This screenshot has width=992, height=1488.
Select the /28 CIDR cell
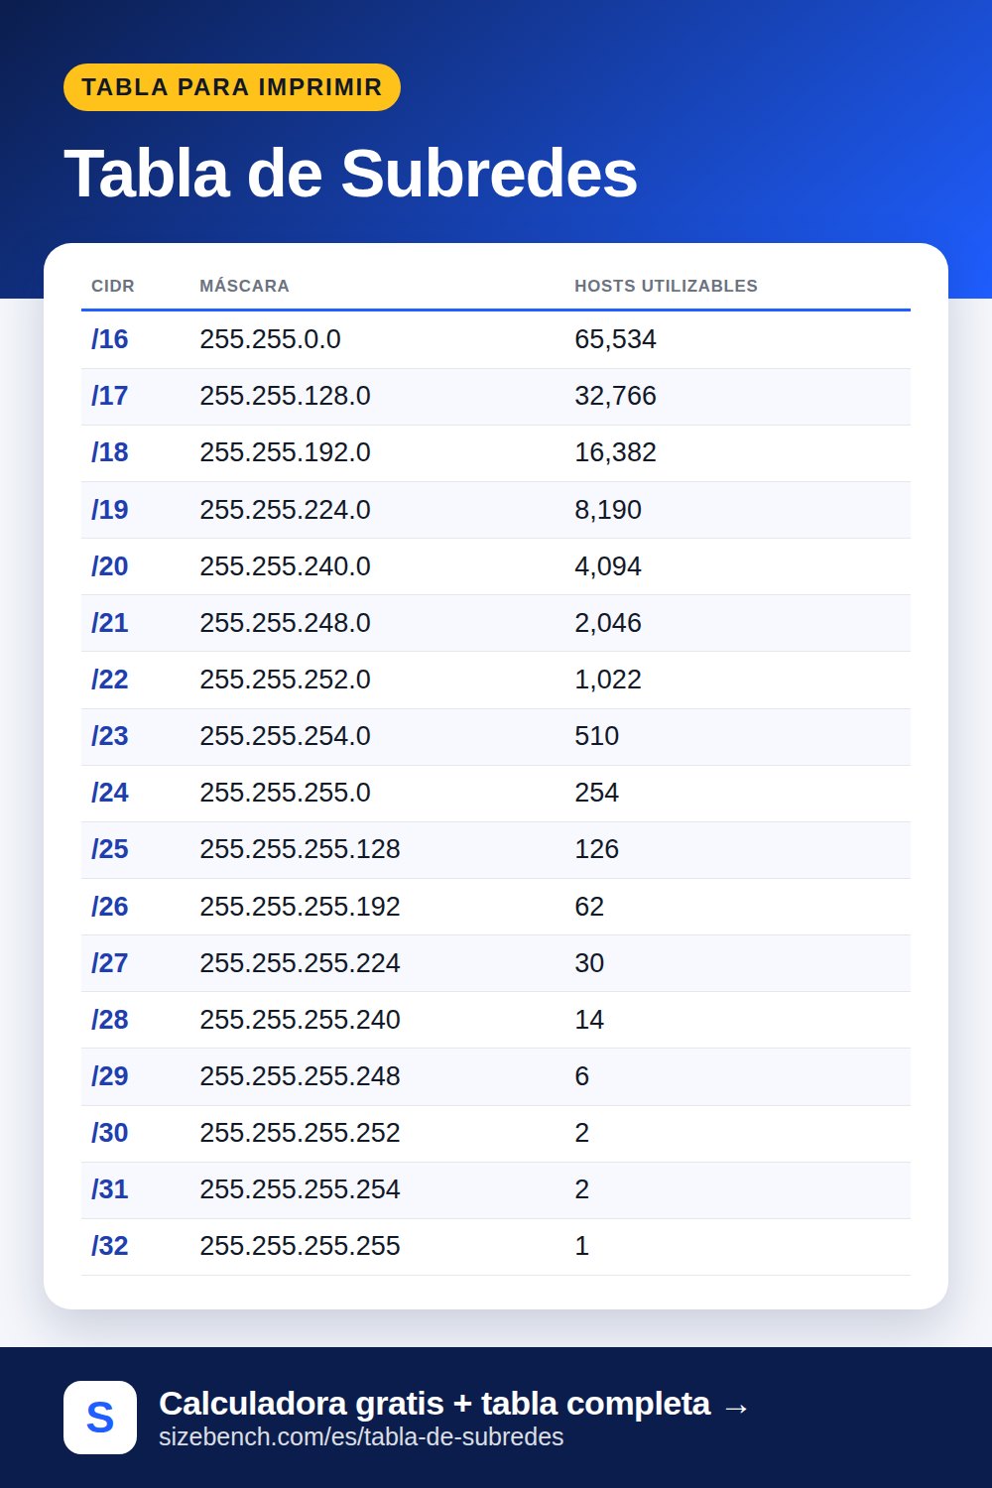(110, 1020)
